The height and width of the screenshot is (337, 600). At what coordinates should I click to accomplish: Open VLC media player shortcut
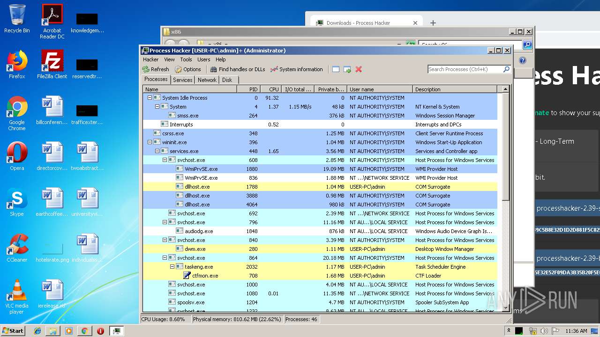point(17,297)
